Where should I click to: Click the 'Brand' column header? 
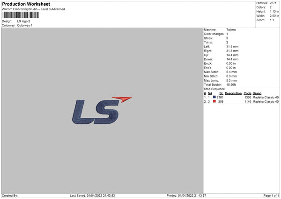click(257, 93)
